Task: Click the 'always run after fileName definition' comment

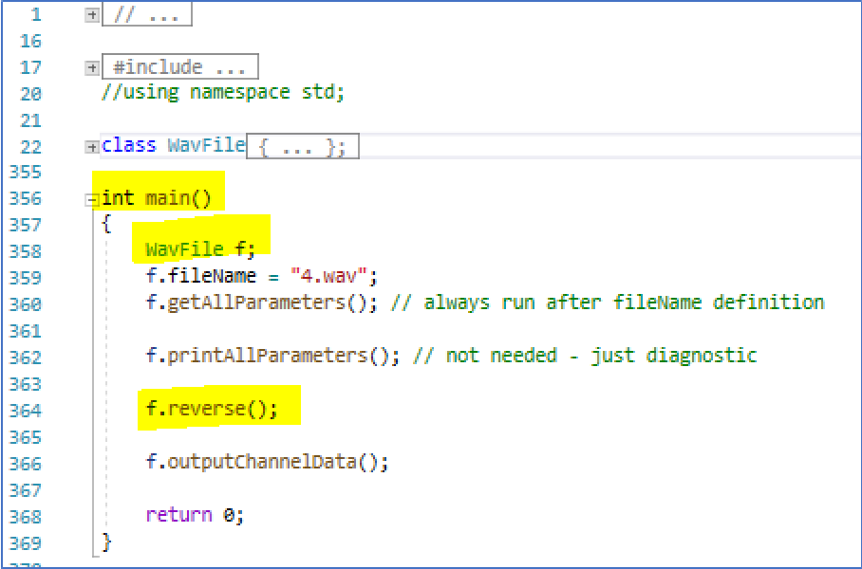Action: point(624,303)
